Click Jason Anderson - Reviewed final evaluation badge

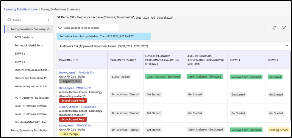pyautogui.click(x=163, y=77)
